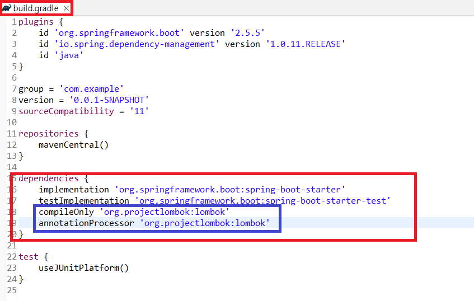Click the Gradle elephant icon on tab
This screenshot has width=474, height=301.
(7, 8)
